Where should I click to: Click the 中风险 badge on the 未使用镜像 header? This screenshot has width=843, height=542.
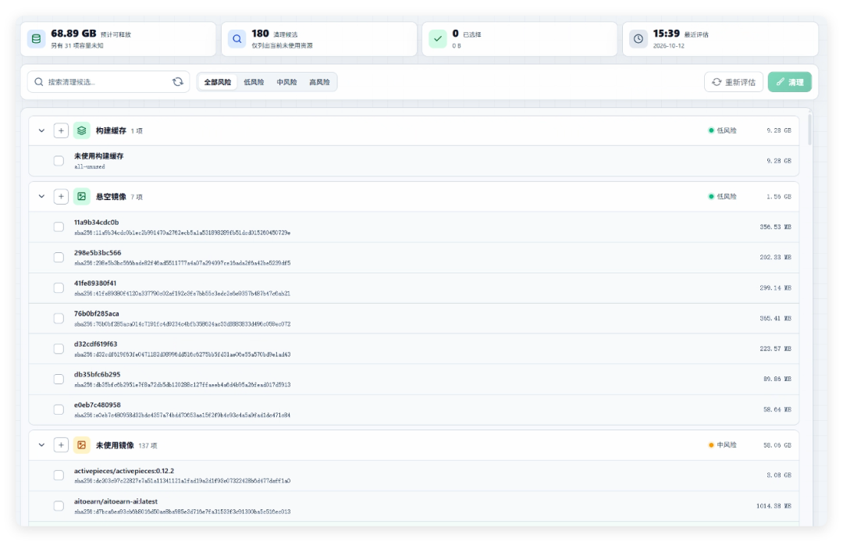click(723, 445)
